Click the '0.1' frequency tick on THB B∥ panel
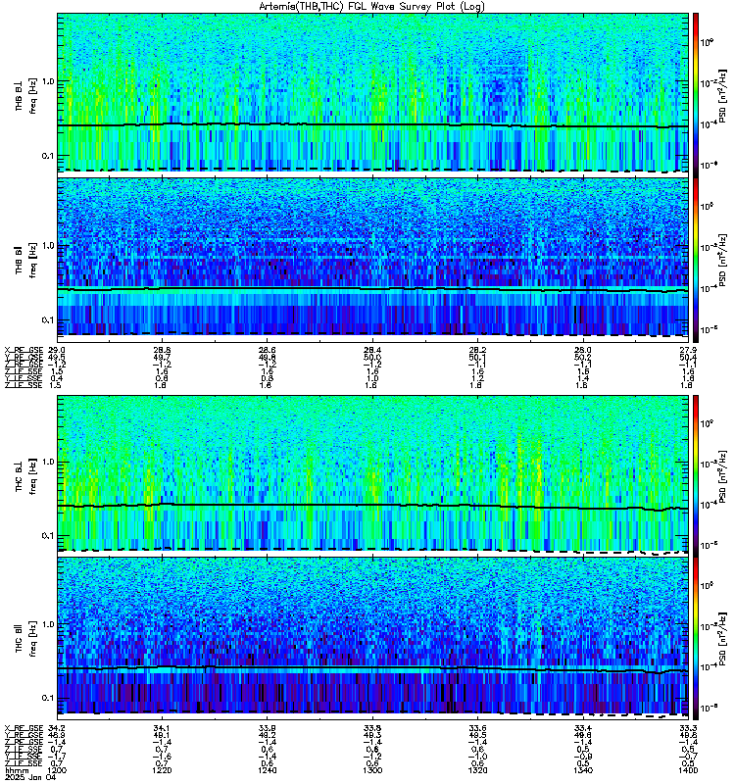Screen dimensions: 735x784 point(48,320)
